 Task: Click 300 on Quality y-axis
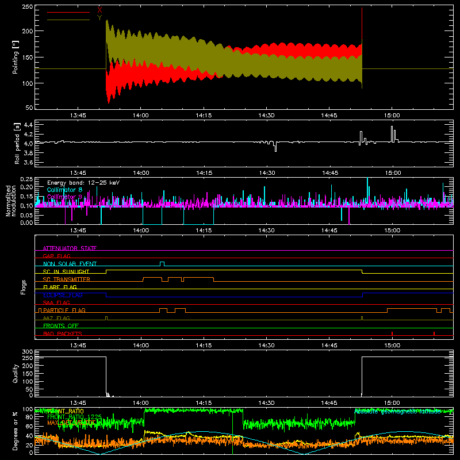pyautogui.click(x=27, y=352)
